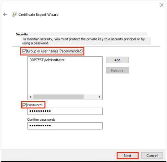Toggle Group or user names checkbox
Image resolution: width=167 pixels, height=162 pixels.
[24, 51]
